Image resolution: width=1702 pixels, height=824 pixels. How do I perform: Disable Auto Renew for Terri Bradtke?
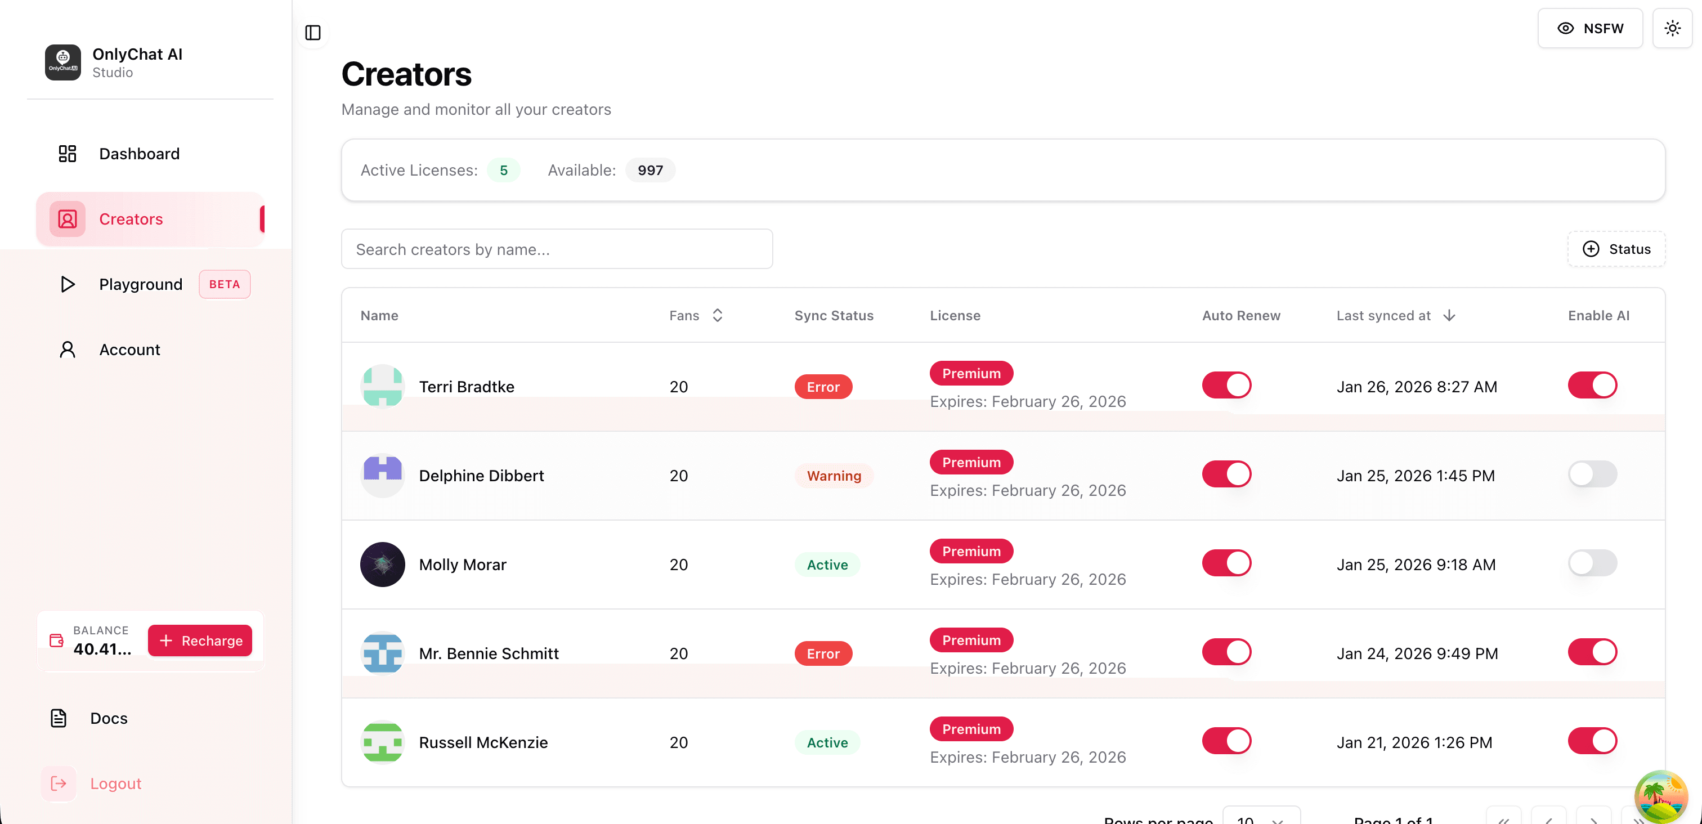pos(1227,385)
